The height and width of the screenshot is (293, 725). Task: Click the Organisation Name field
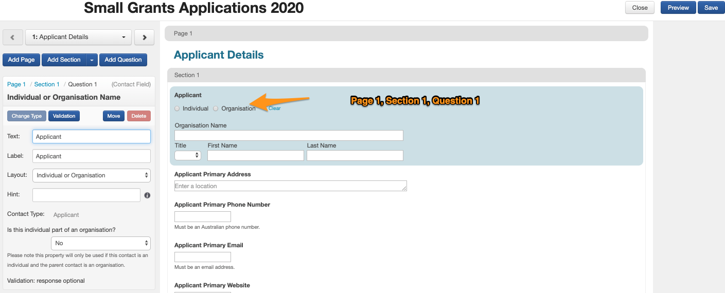point(289,135)
